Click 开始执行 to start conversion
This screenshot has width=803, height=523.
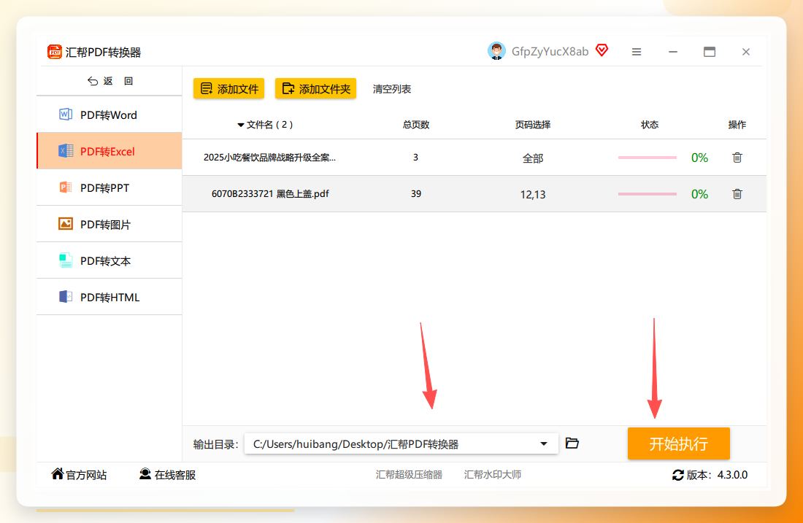tap(679, 443)
